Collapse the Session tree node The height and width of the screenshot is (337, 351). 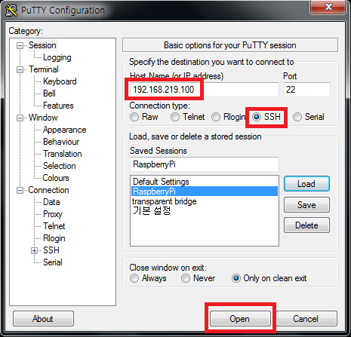click(x=20, y=45)
